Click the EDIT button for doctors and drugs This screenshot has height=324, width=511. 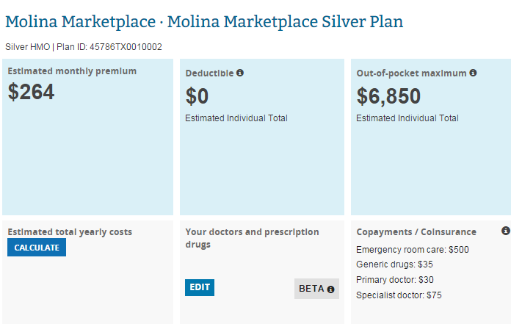click(200, 287)
